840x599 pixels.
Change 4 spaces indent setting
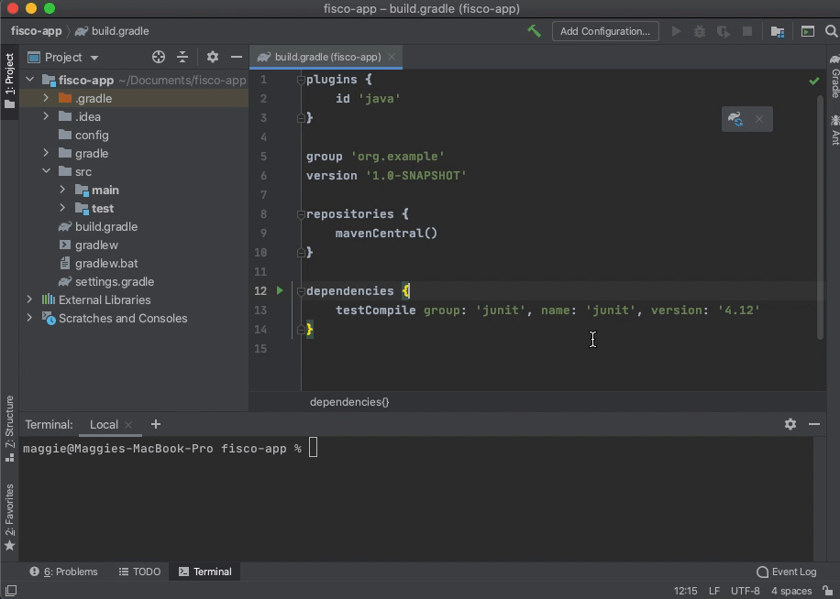tap(791, 591)
